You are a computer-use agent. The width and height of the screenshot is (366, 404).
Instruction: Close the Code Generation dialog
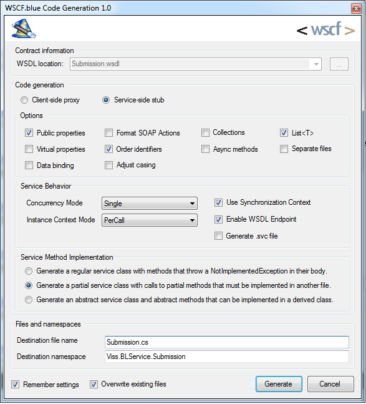(356, 8)
